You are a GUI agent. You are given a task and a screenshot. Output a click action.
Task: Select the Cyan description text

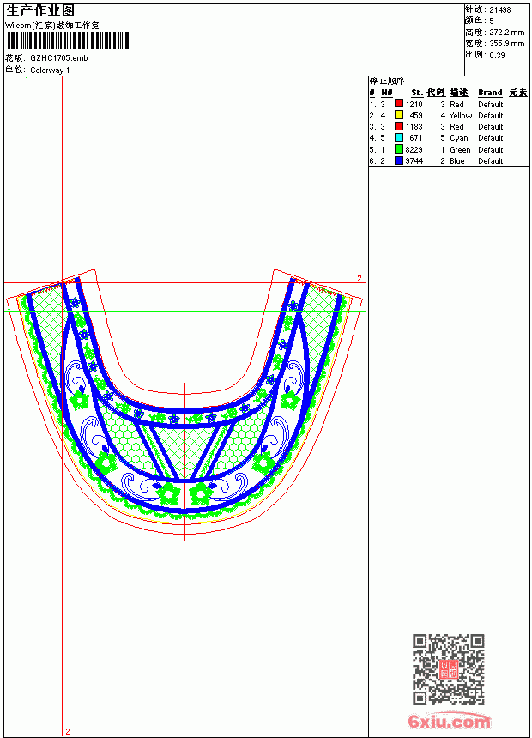459,138
